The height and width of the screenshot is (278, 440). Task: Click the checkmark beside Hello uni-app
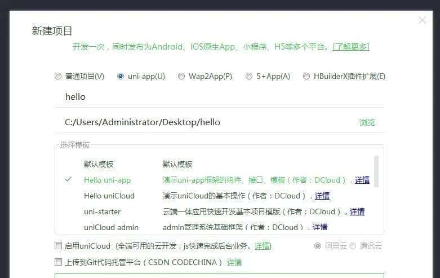68,179
